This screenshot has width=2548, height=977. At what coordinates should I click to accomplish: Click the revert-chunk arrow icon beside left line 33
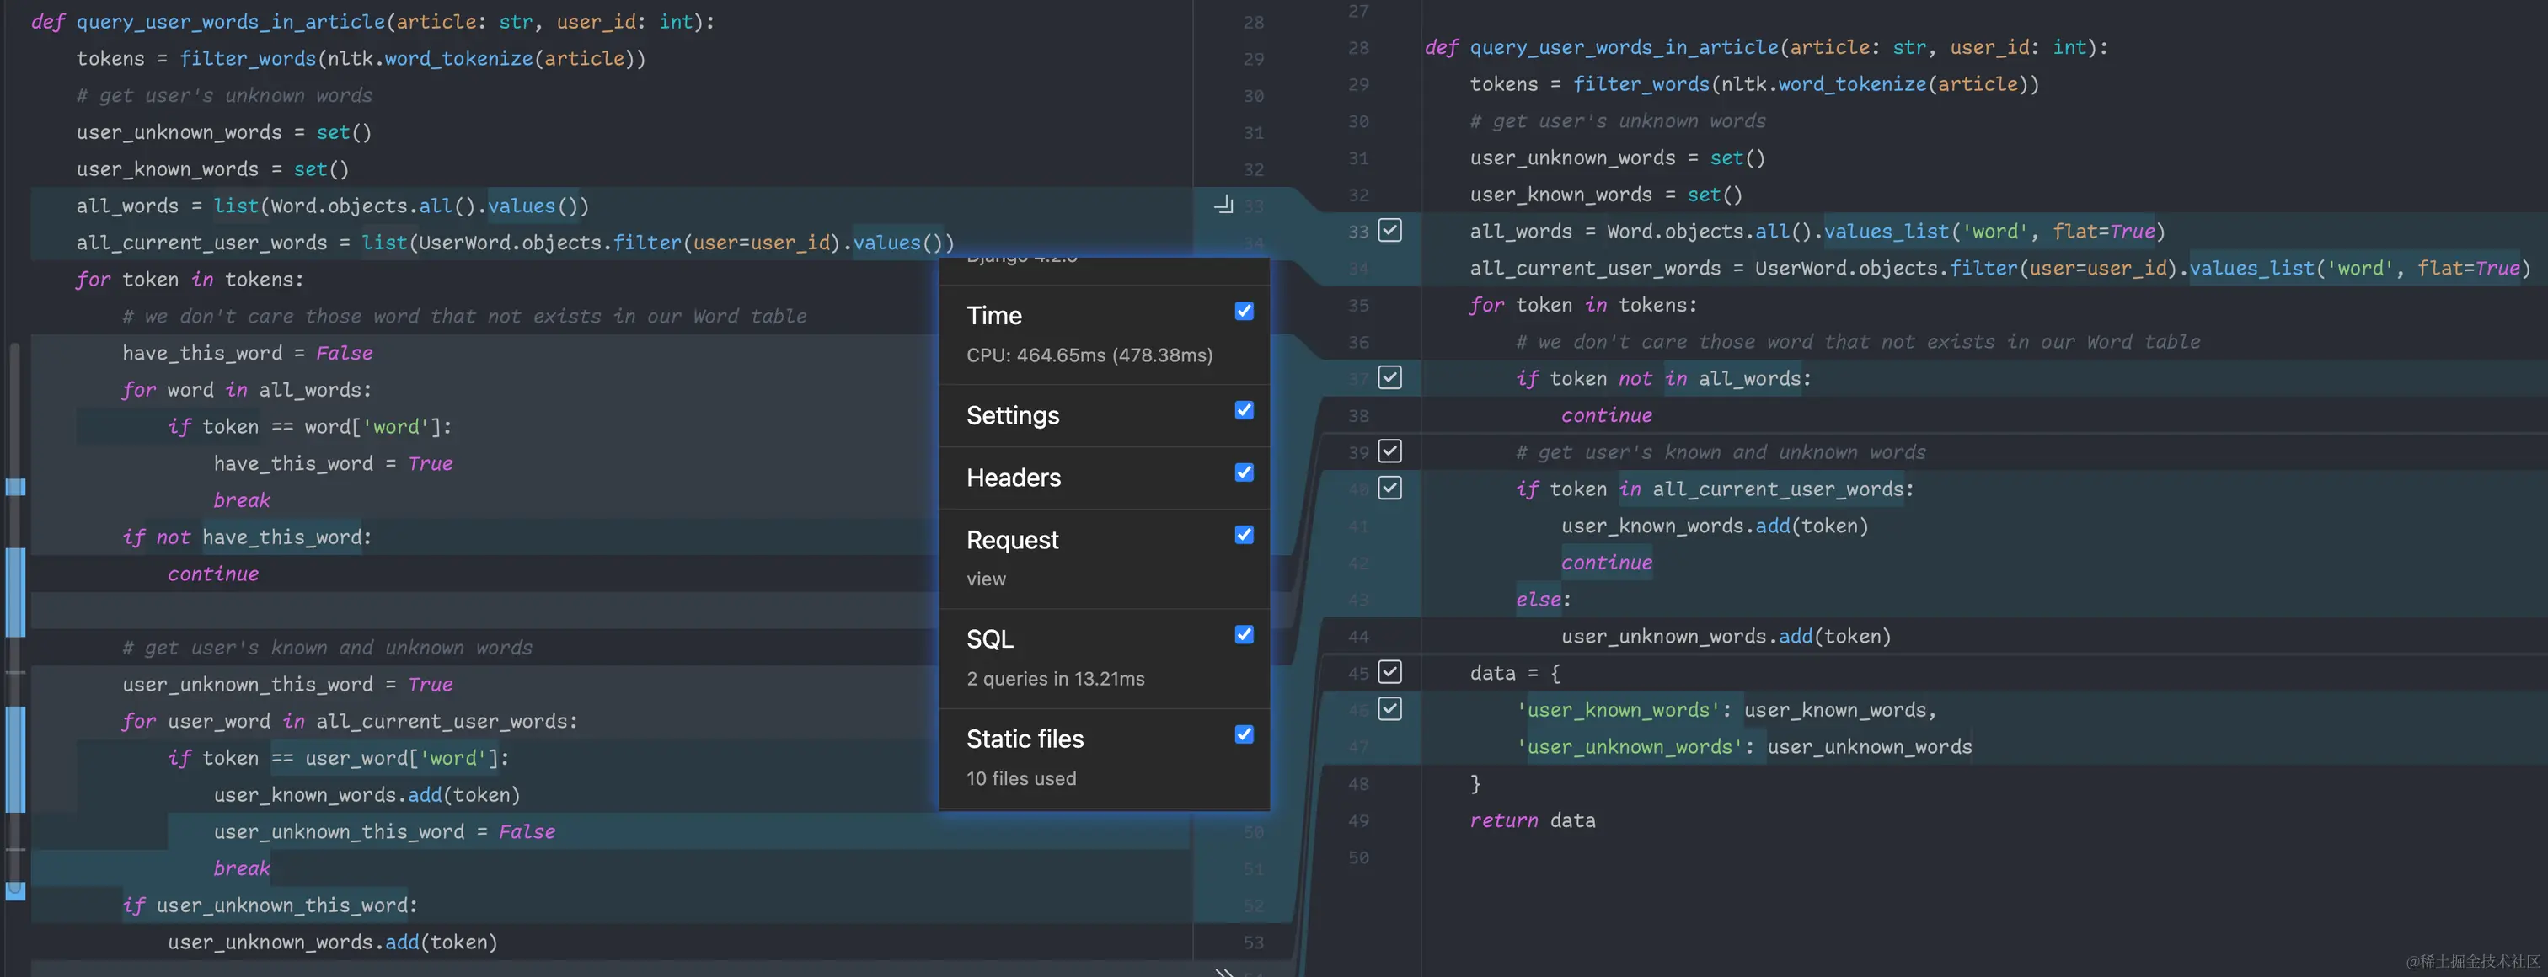pos(1223,205)
